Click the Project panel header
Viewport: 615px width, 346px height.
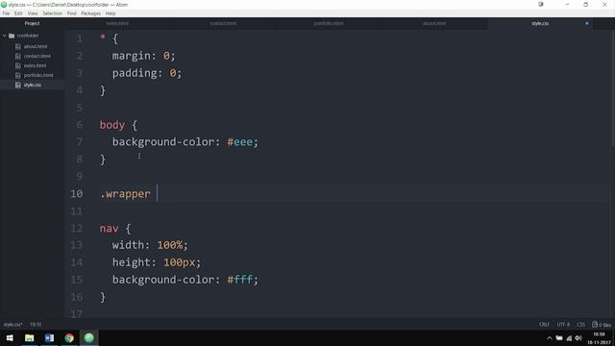click(32, 23)
